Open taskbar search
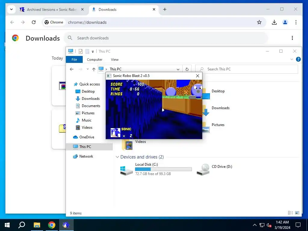This screenshot has width=308, height=231. [x=22, y=225]
